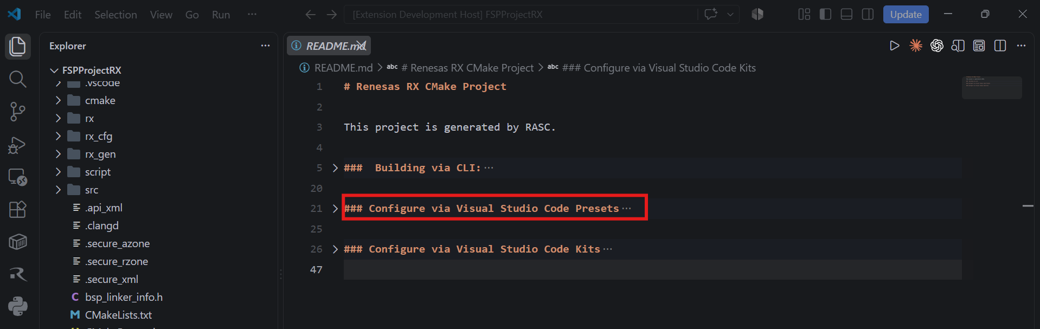Click the Update button
1040x329 pixels.
tap(906, 15)
